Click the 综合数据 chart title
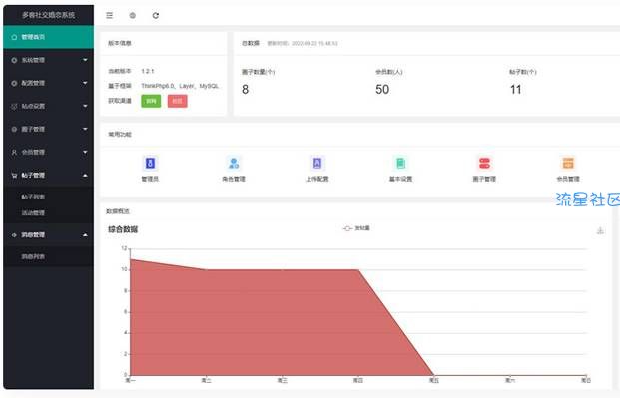Image resolution: width=620 pixels, height=398 pixels. tap(123, 229)
